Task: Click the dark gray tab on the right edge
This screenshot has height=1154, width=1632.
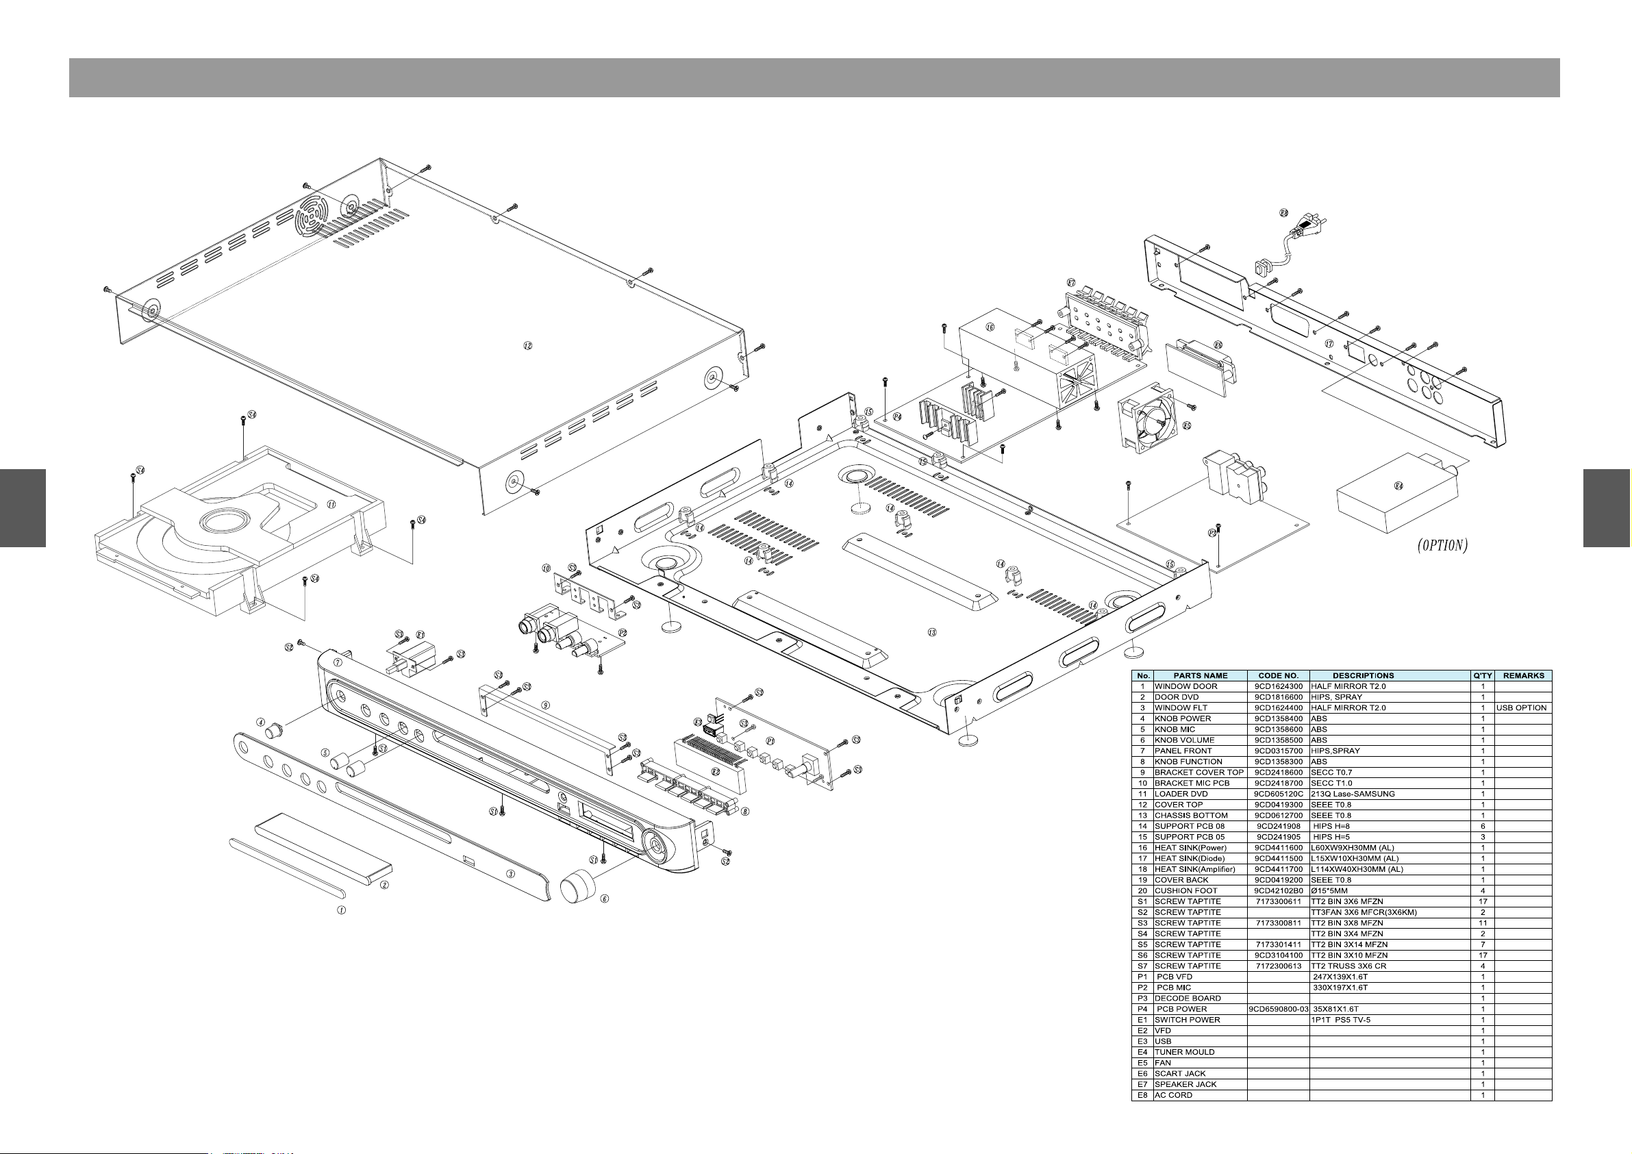Action: (1607, 507)
